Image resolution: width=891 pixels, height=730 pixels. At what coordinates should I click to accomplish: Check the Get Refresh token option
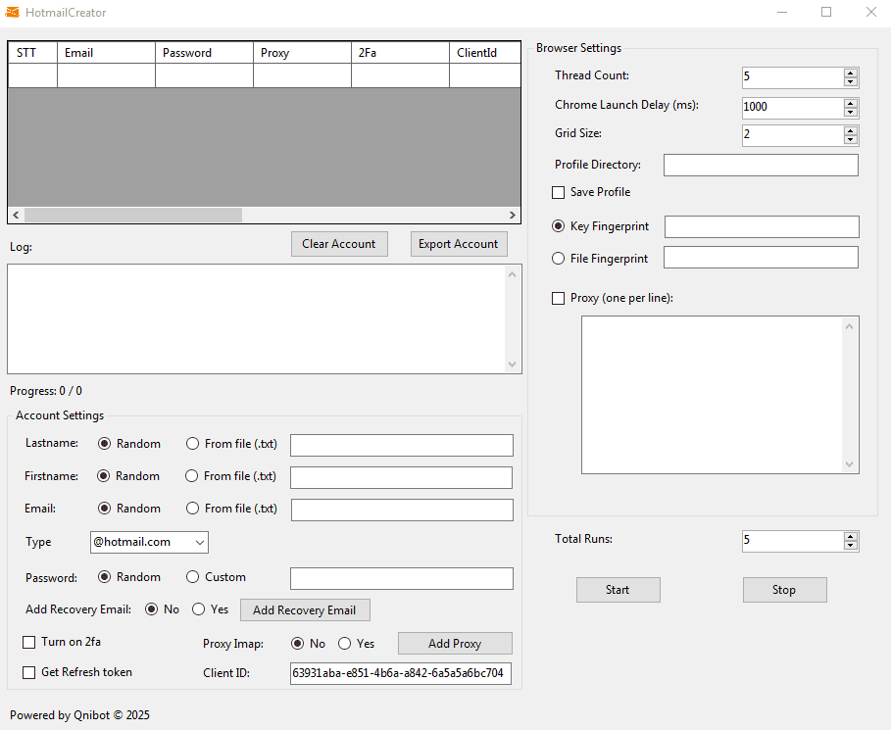tap(28, 672)
